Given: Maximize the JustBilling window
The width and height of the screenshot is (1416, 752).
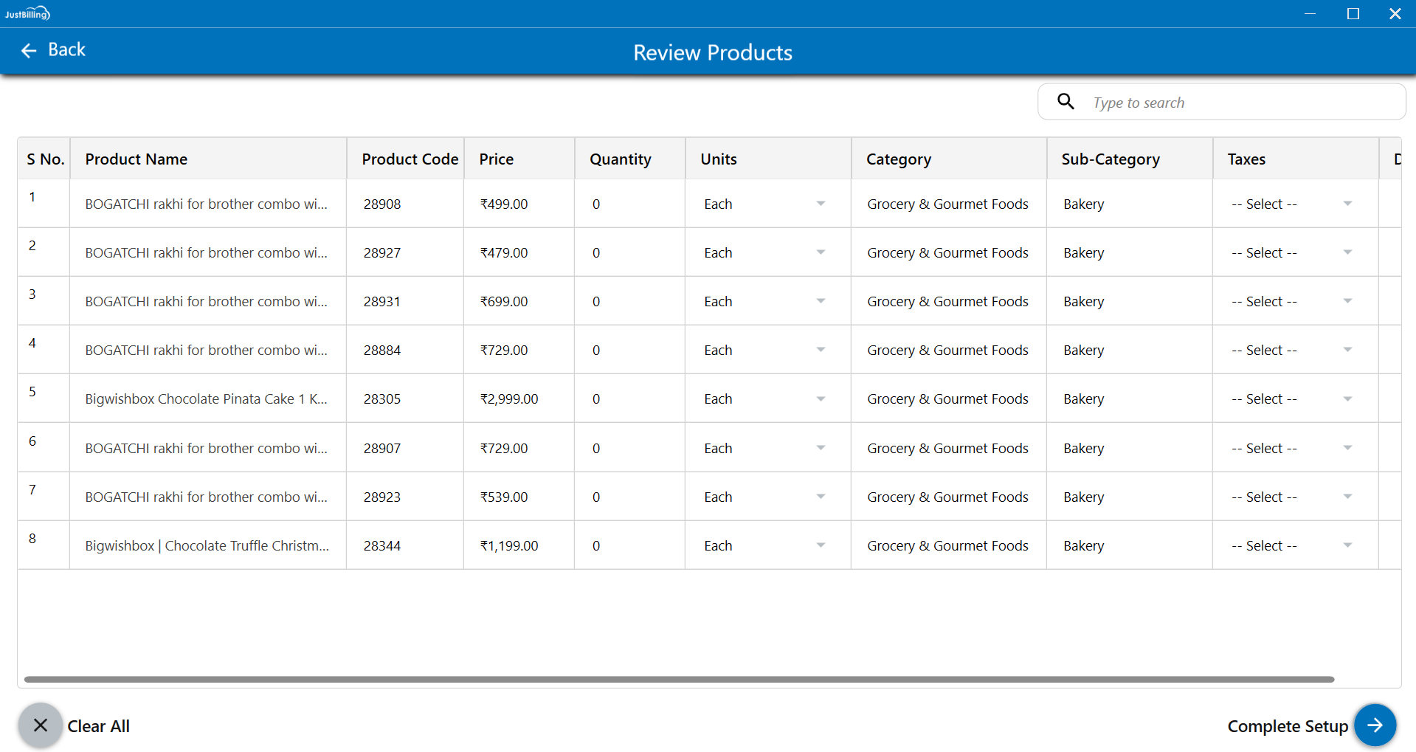Looking at the screenshot, I should (x=1353, y=13).
